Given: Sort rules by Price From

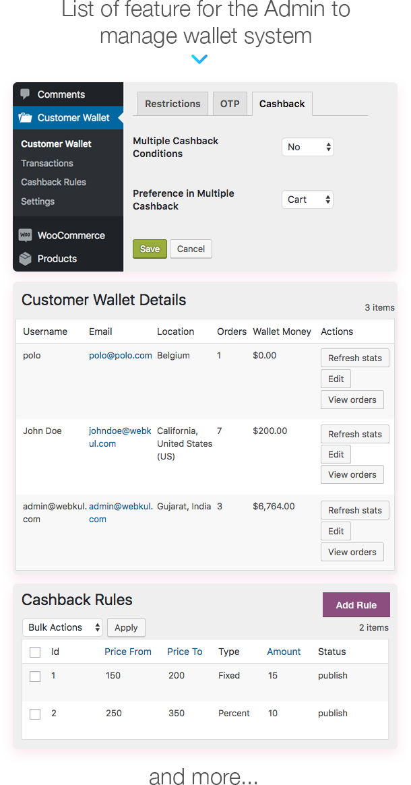Looking at the screenshot, I should click(128, 652).
